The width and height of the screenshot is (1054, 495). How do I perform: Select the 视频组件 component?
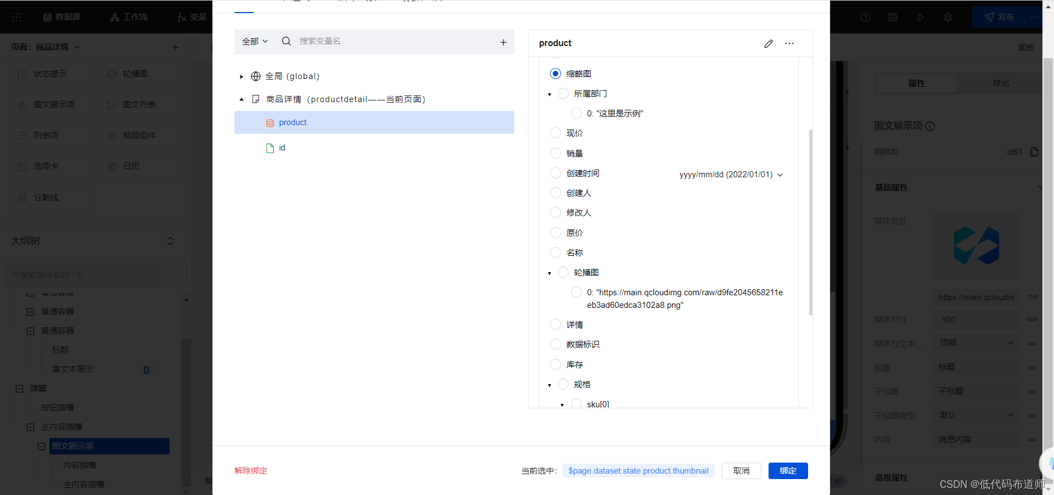(x=141, y=136)
